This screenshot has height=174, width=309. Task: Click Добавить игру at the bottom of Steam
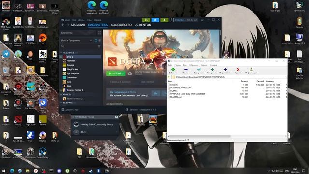pos(70,110)
